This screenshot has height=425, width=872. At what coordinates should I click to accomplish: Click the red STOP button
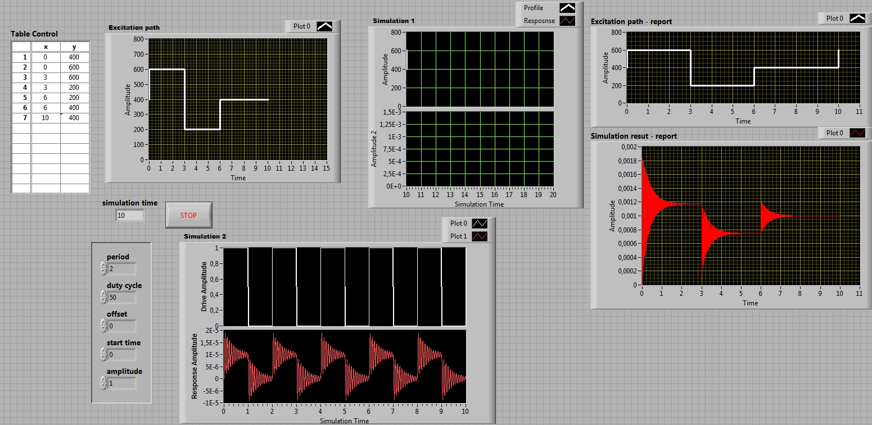coord(188,215)
